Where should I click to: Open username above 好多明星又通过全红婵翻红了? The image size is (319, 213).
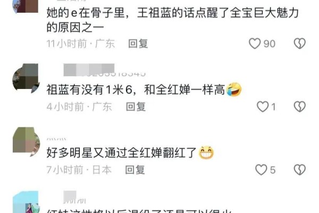click(x=56, y=139)
